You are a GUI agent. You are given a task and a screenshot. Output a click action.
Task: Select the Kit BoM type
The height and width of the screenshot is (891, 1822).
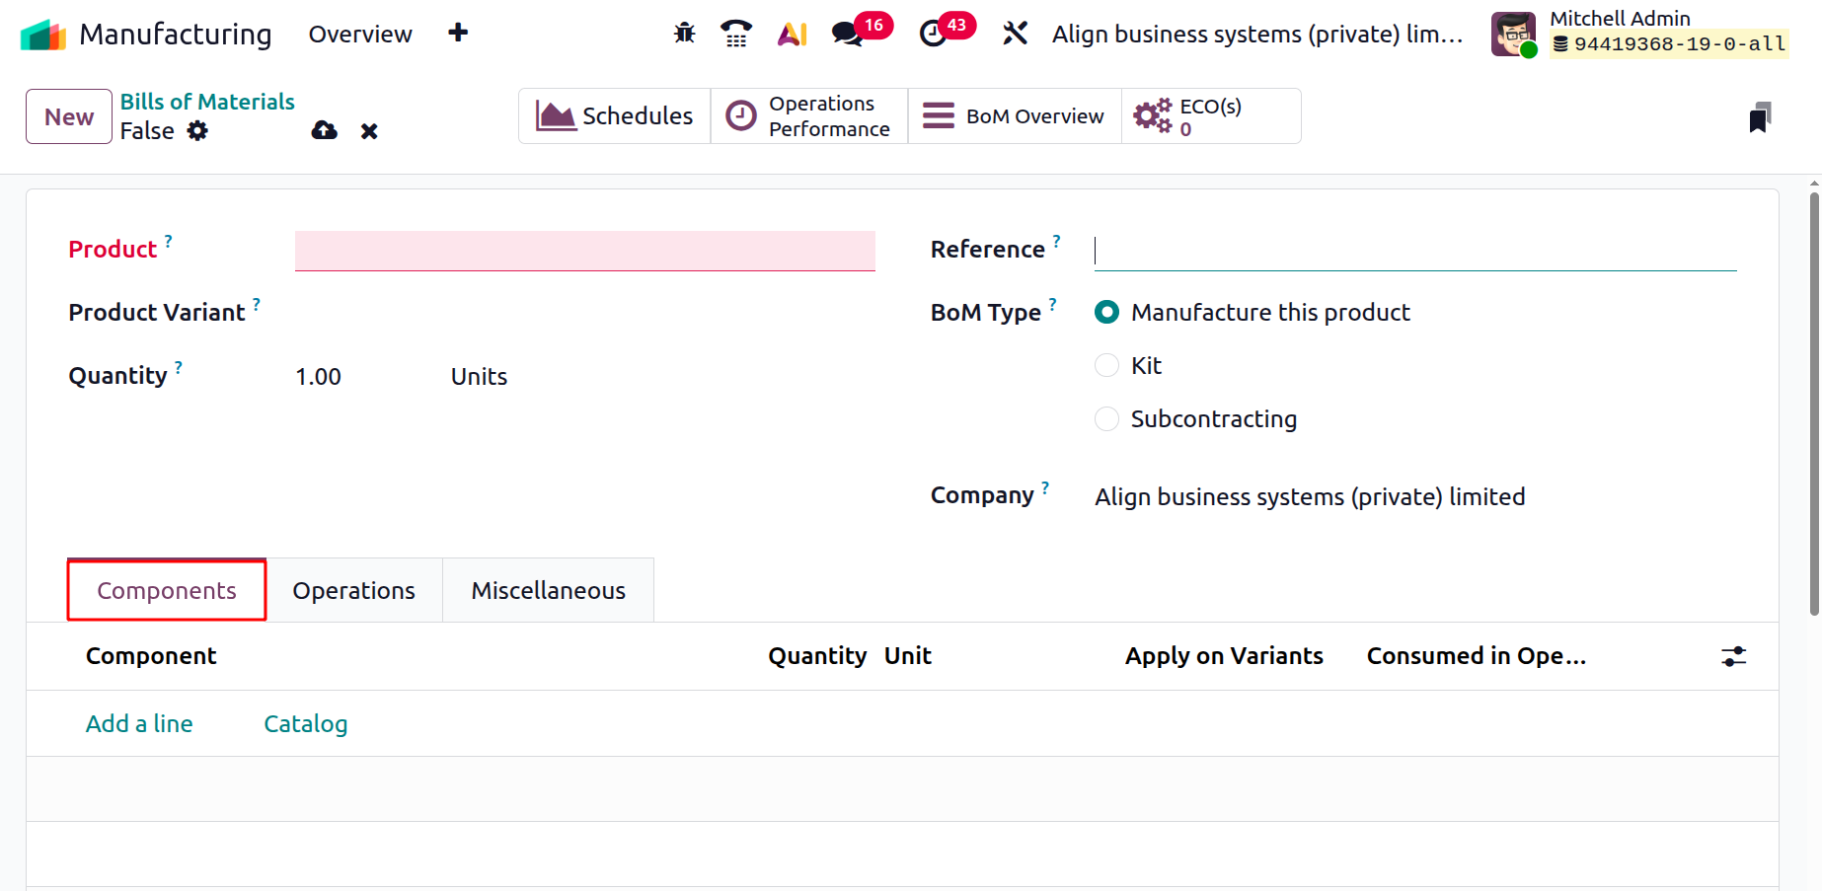[x=1107, y=365]
